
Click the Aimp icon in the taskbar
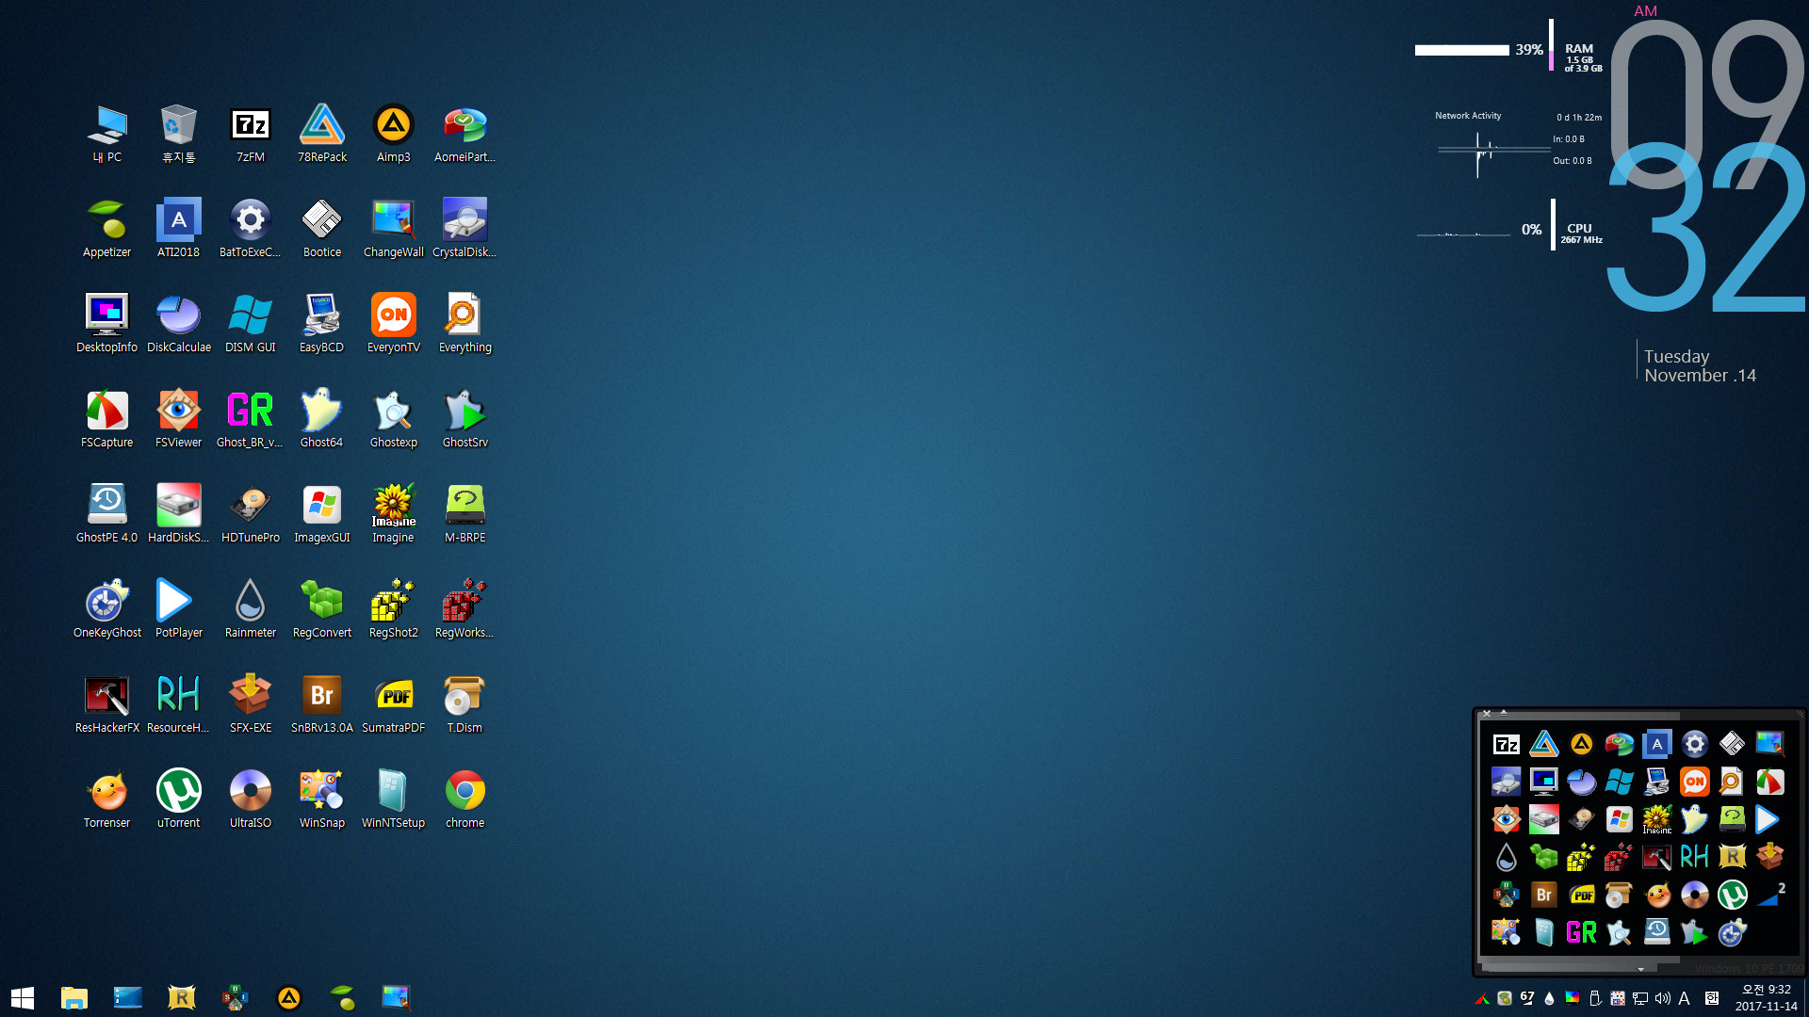tap(289, 997)
